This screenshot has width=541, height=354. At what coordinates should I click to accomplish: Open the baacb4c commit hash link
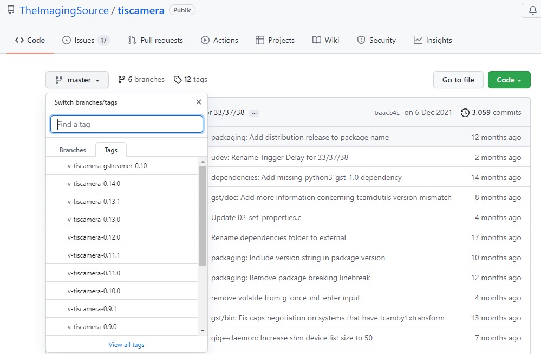(387, 113)
